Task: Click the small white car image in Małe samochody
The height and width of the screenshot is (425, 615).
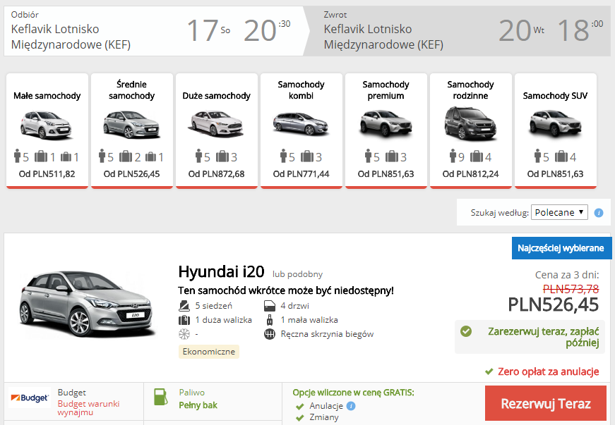Action: coord(47,125)
